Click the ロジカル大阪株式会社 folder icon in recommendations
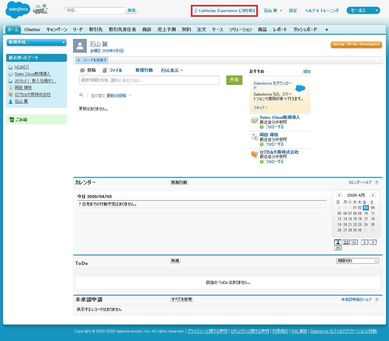Screen dimensions: 389x341 click(254, 154)
